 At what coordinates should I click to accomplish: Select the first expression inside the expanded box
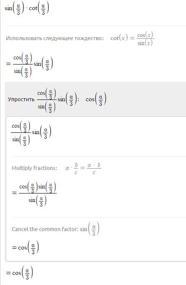click(x=31, y=133)
